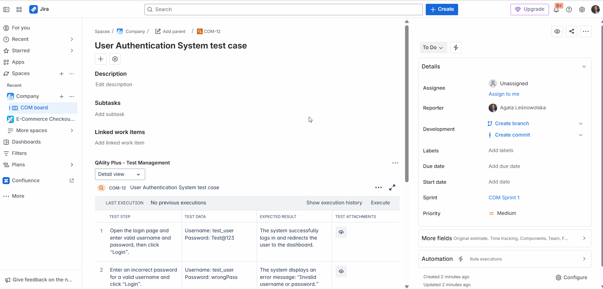Image resolution: width=603 pixels, height=289 pixels.
Task: Share this work item via the share icon
Action: pyautogui.click(x=572, y=31)
